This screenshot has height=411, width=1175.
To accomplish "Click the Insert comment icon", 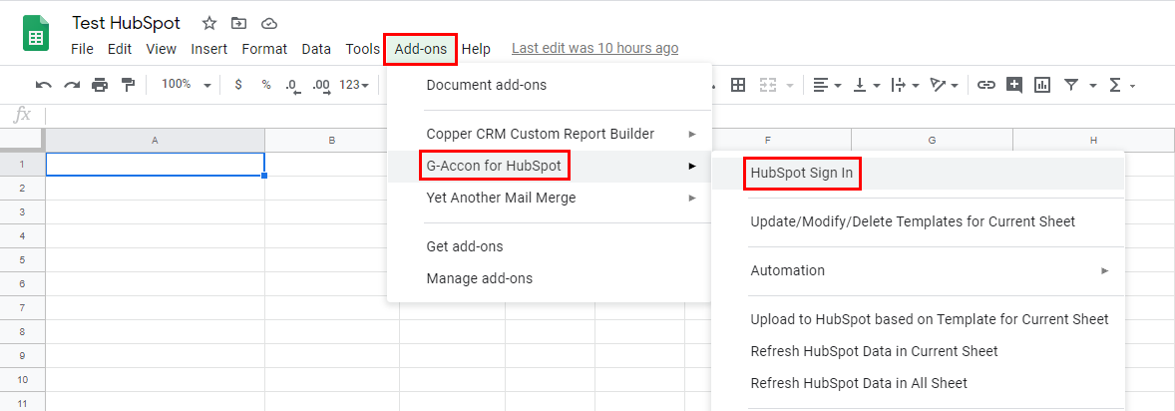I will tap(1014, 85).
